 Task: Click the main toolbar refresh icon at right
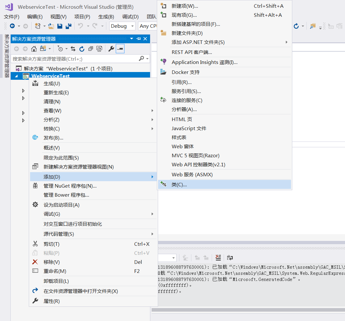click(296, 26)
